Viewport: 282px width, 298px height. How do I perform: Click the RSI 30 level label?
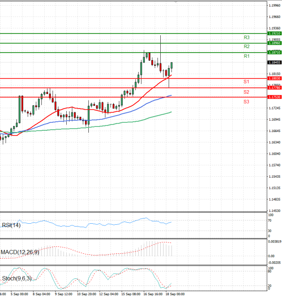click(270, 231)
